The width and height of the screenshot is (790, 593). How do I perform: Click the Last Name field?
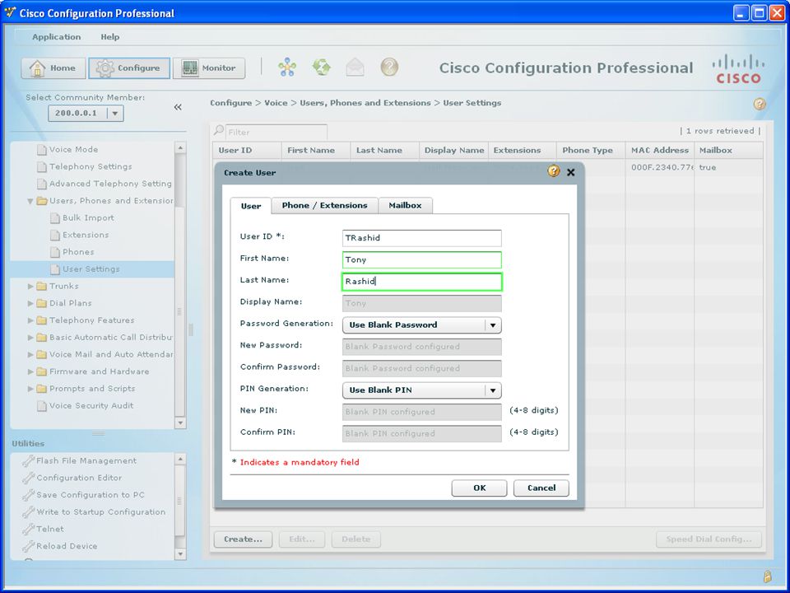point(421,282)
